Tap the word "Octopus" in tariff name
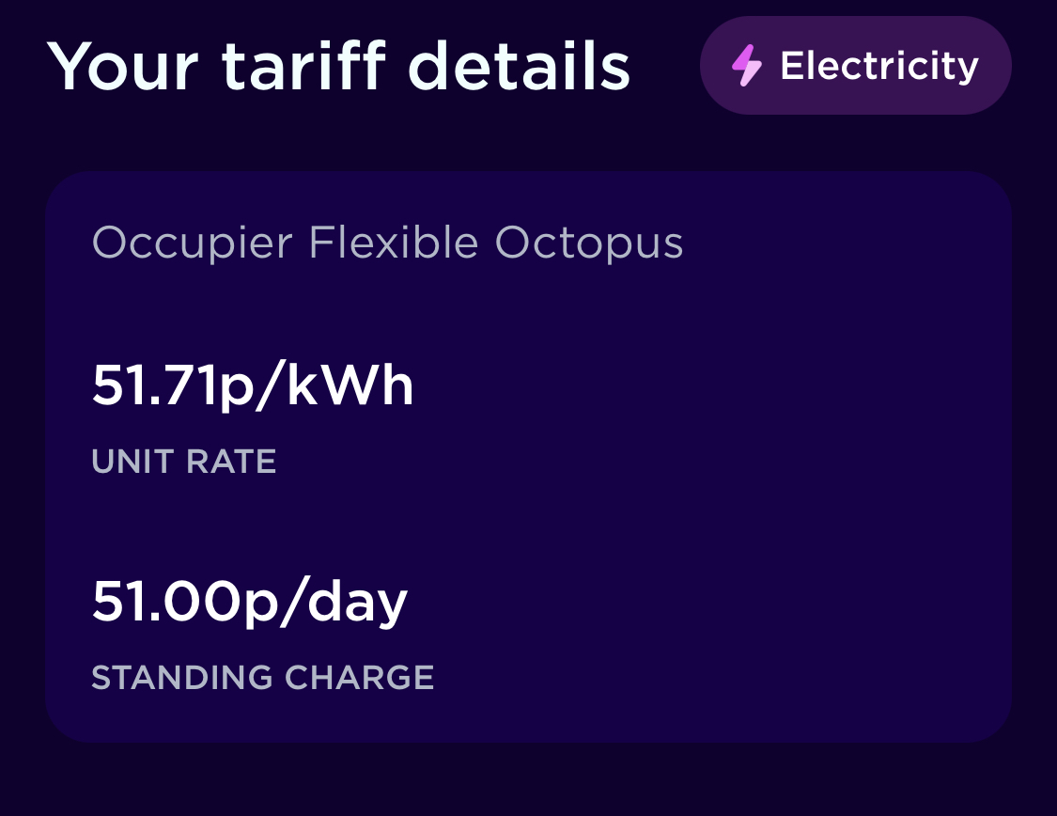The width and height of the screenshot is (1057, 816). (589, 243)
